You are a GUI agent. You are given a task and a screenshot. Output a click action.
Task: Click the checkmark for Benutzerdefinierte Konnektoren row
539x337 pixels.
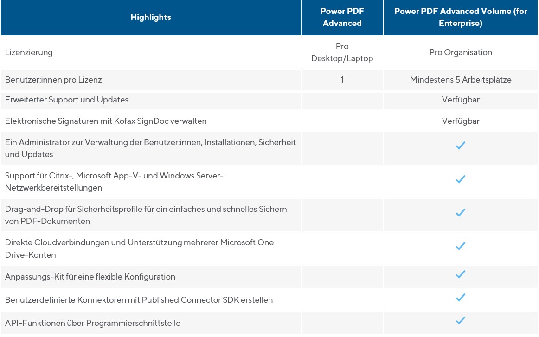(460, 298)
